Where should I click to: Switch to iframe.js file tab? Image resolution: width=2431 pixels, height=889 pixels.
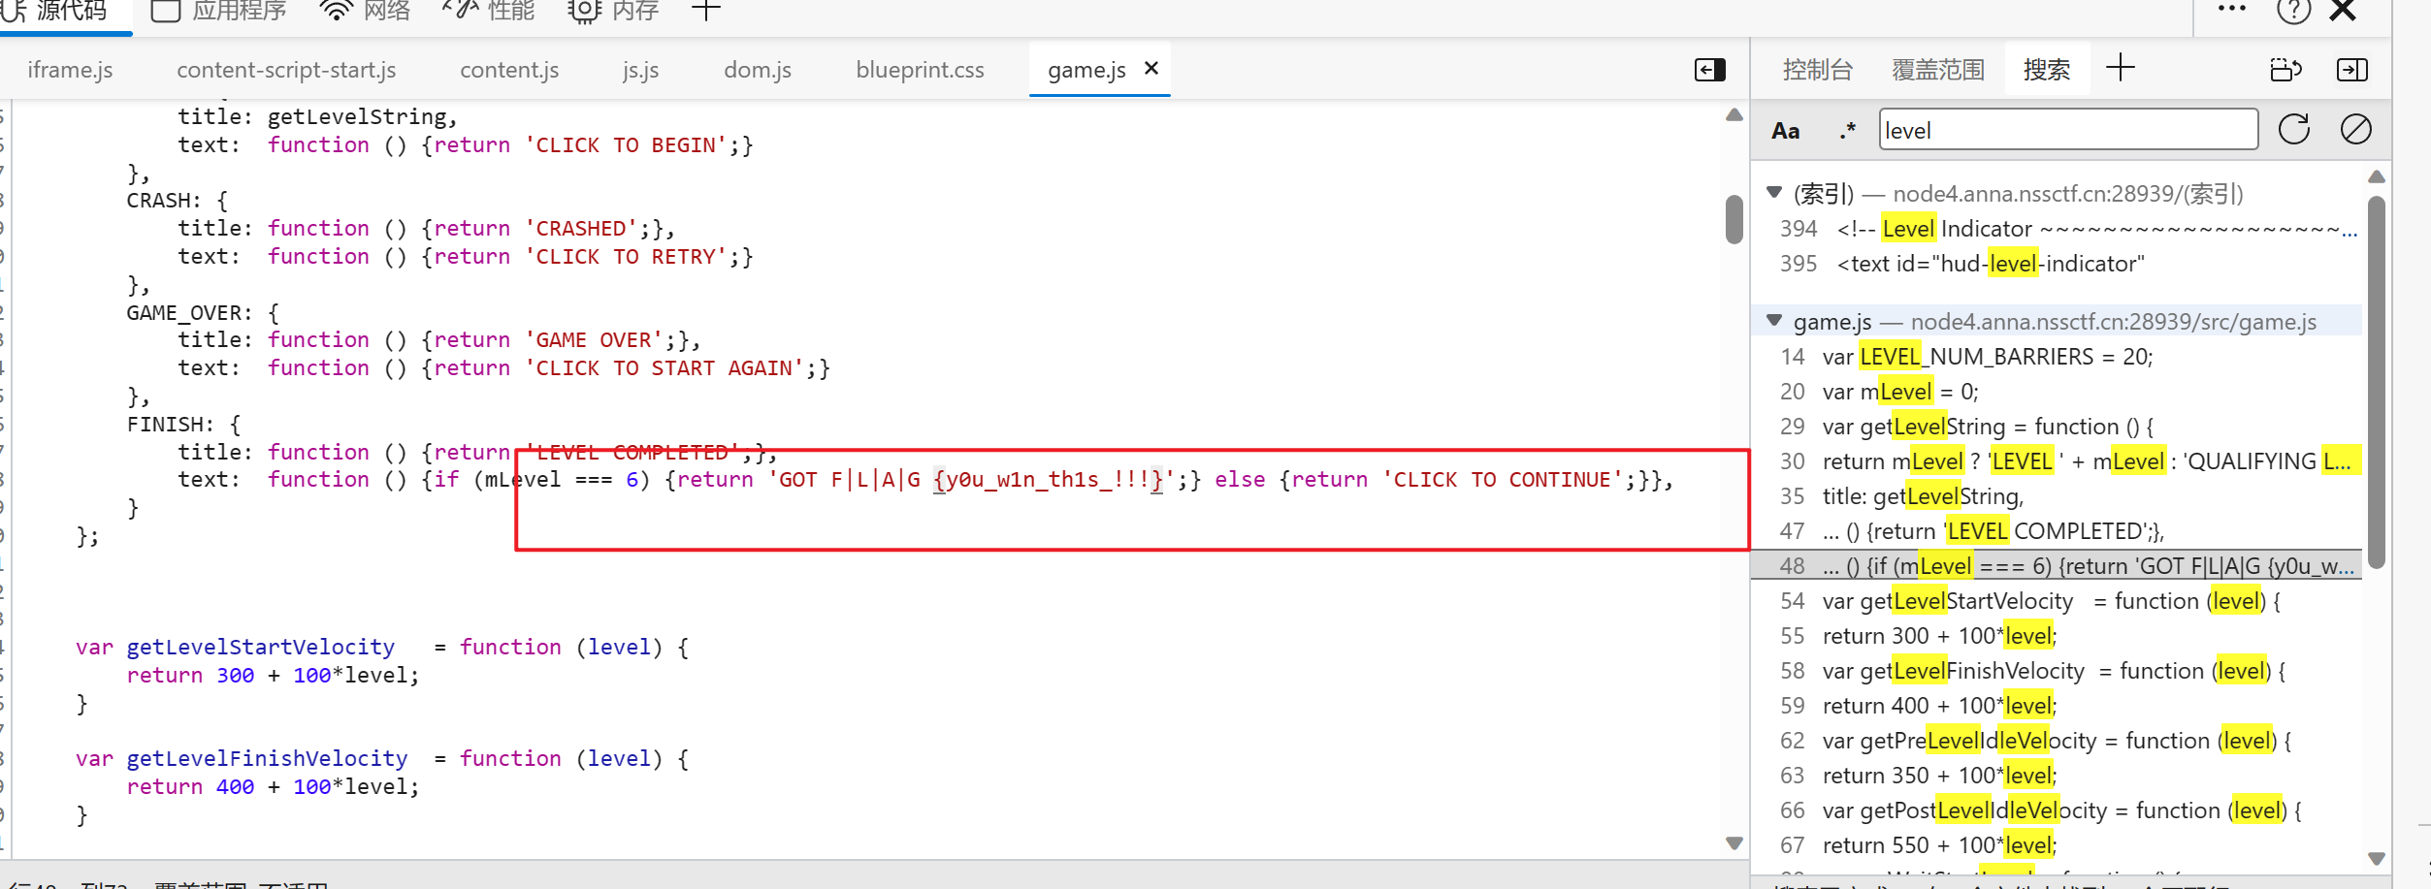(70, 70)
